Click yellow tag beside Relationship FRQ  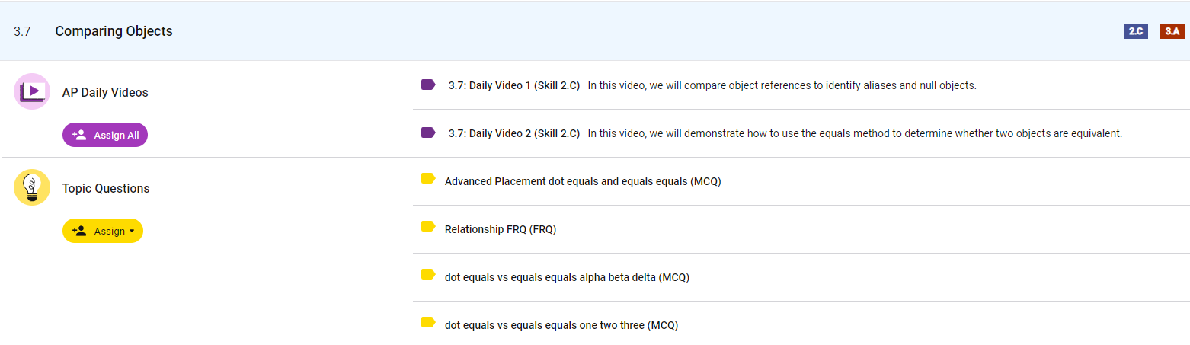(x=428, y=227)
